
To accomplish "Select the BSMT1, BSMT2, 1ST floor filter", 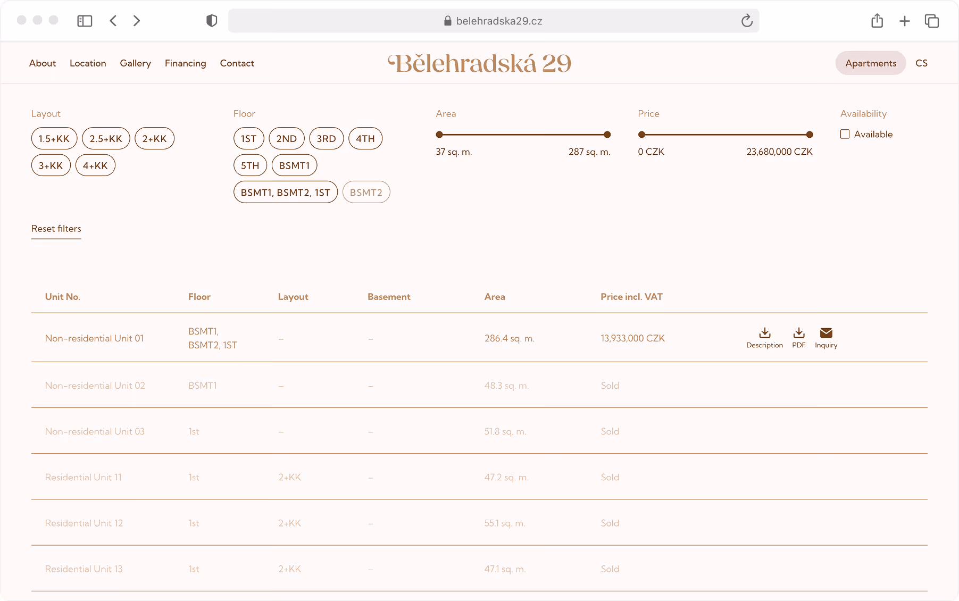I will (286, 192).
